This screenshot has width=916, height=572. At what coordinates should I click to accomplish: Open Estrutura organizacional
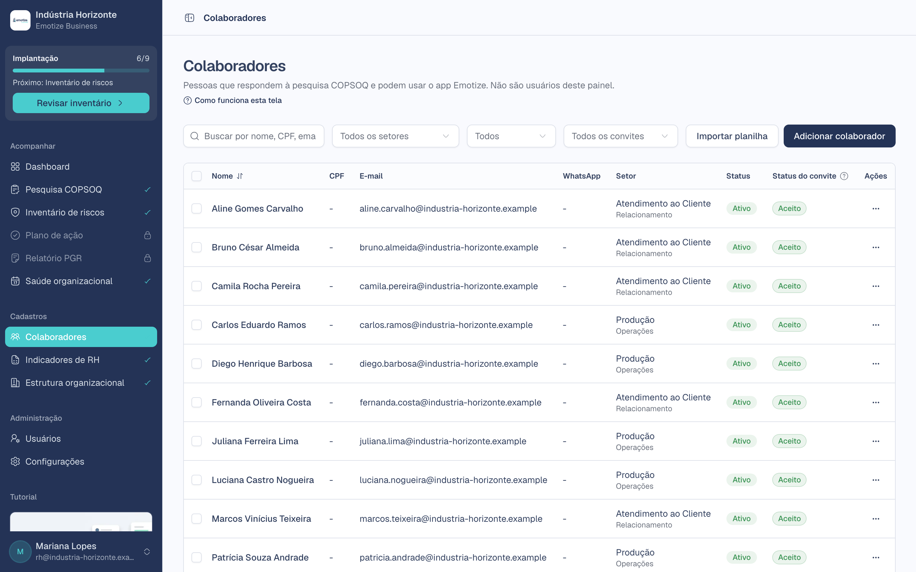[x=81, y=383]
